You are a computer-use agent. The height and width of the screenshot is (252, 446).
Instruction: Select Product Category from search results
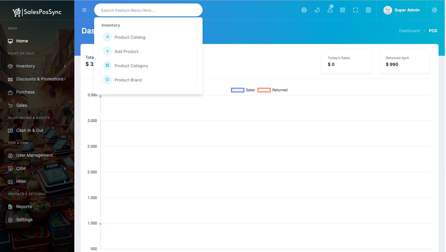coord(131,66)
